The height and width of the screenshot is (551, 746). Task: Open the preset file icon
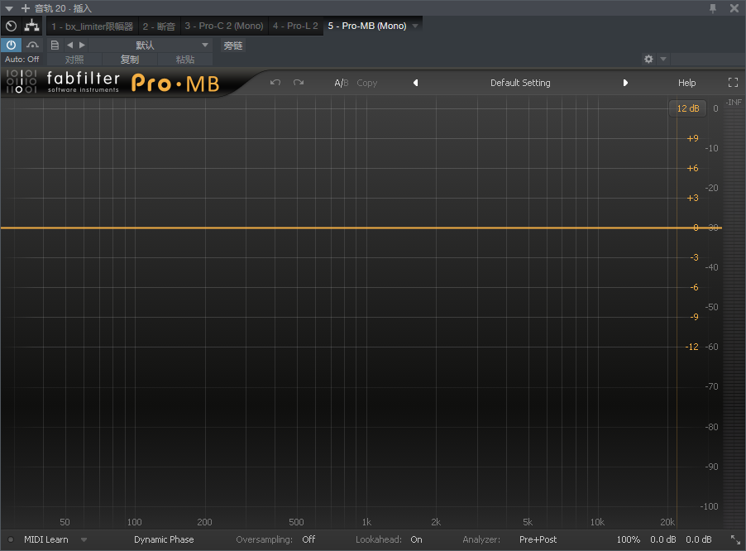[55, 46]
